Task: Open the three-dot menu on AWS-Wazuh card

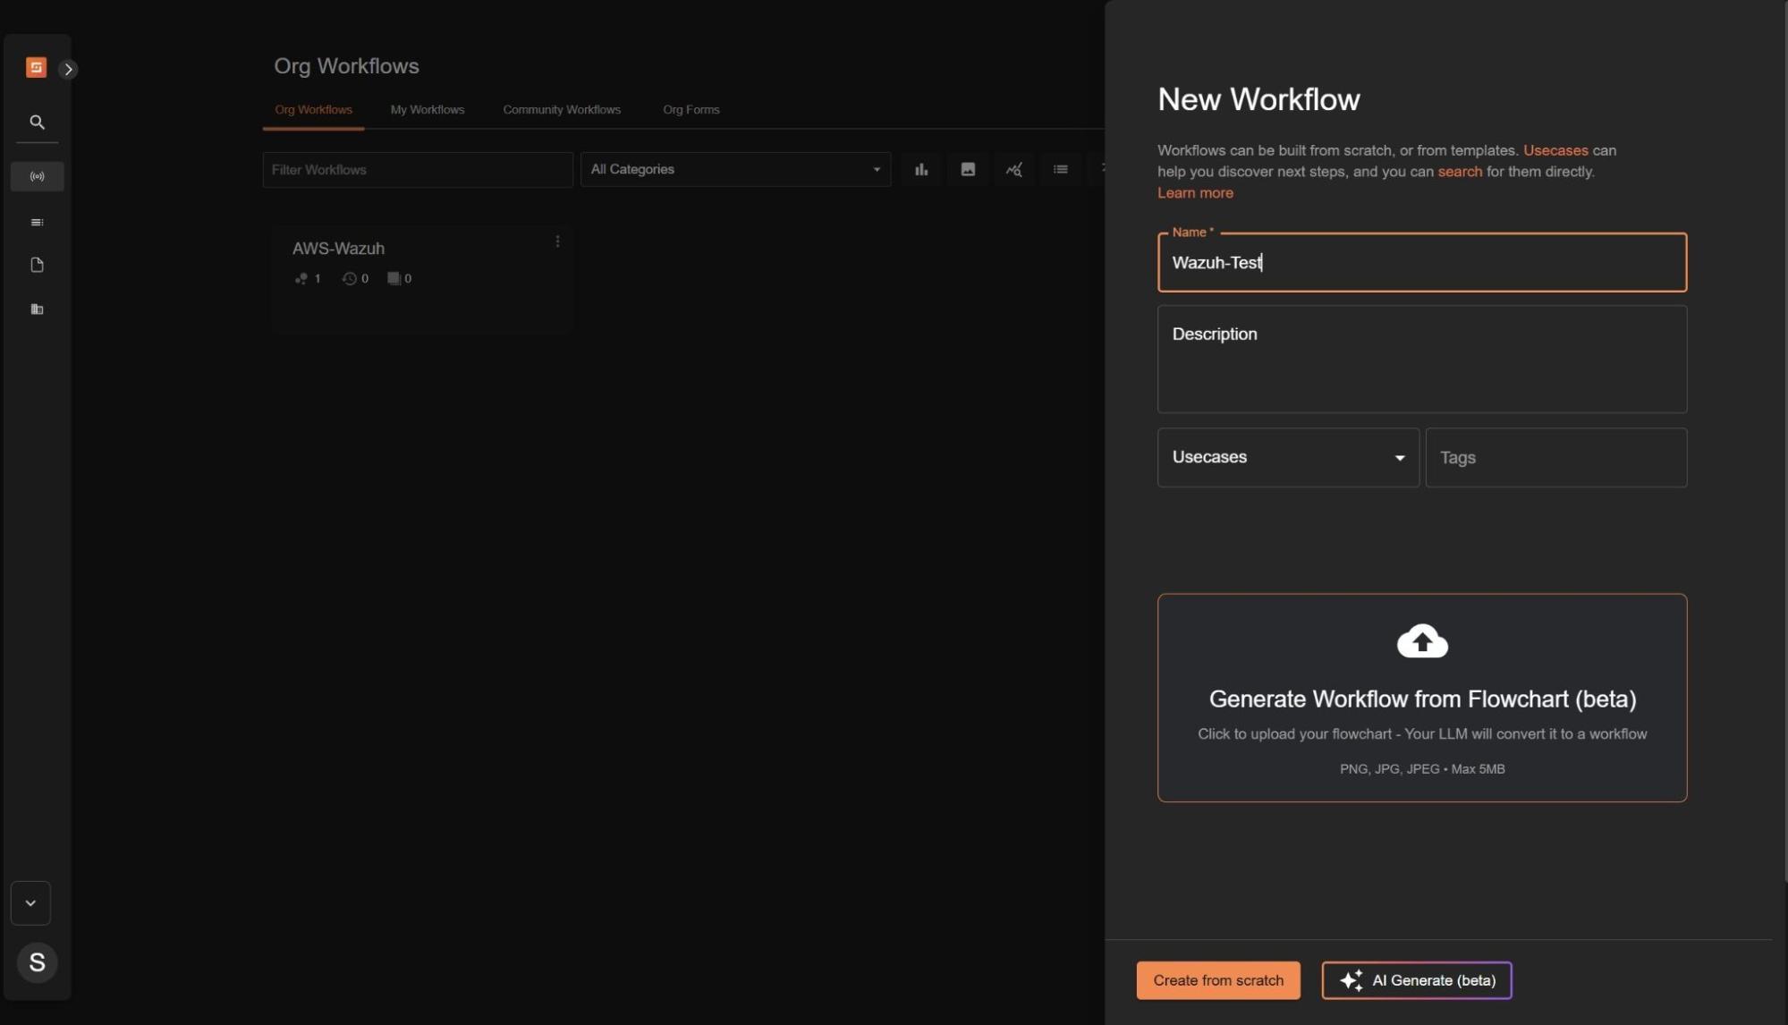Action: (x=557, y=241)
